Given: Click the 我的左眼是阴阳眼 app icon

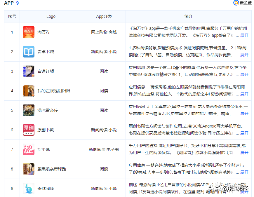Looking at the screenshot, I should point(29,91).
